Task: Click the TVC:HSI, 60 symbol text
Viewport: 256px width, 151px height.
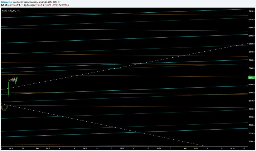Action: tap(6, 5)
